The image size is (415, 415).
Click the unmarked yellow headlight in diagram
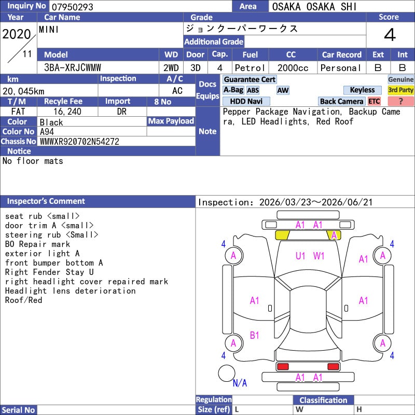282,235
